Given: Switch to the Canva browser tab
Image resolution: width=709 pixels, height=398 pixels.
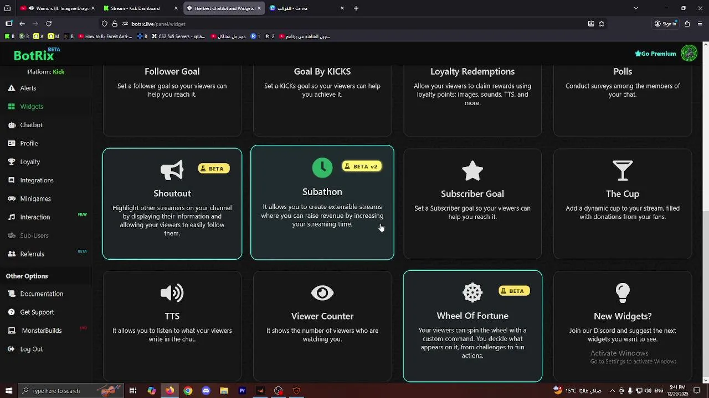Looking at the screenshot, I should [306, 8].
